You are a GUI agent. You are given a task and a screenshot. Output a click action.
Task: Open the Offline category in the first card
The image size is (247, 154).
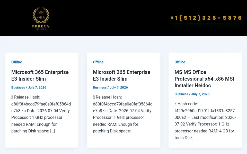[16, 62]
